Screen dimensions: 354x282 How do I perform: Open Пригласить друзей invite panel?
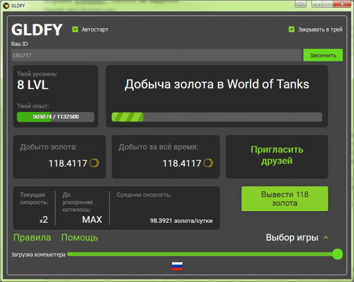pyautogui.click(x=277, y=157)
